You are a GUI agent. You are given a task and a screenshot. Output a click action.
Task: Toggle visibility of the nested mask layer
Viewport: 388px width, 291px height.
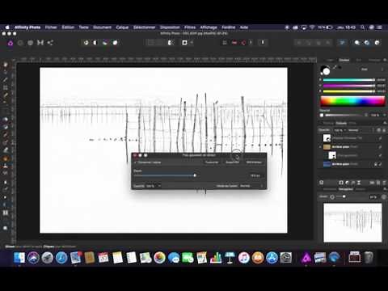pyautogui.click(x=380, y=155)
